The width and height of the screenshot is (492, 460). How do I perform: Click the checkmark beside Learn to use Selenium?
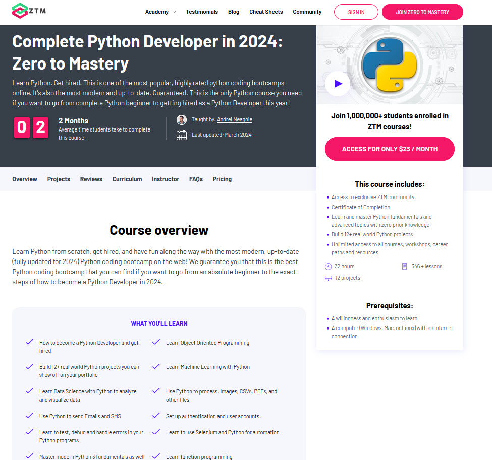[156, 432]
